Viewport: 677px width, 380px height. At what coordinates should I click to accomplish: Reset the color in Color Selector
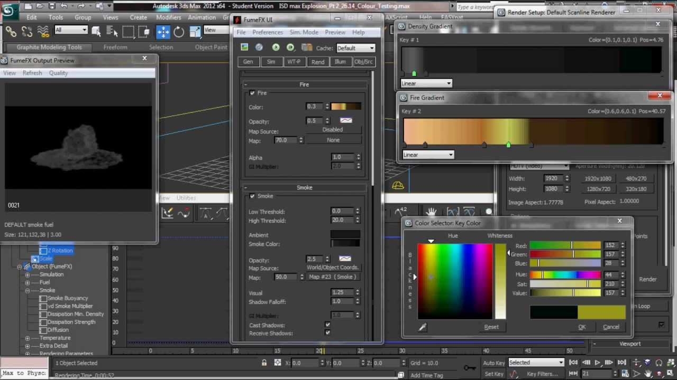point(491,327)
